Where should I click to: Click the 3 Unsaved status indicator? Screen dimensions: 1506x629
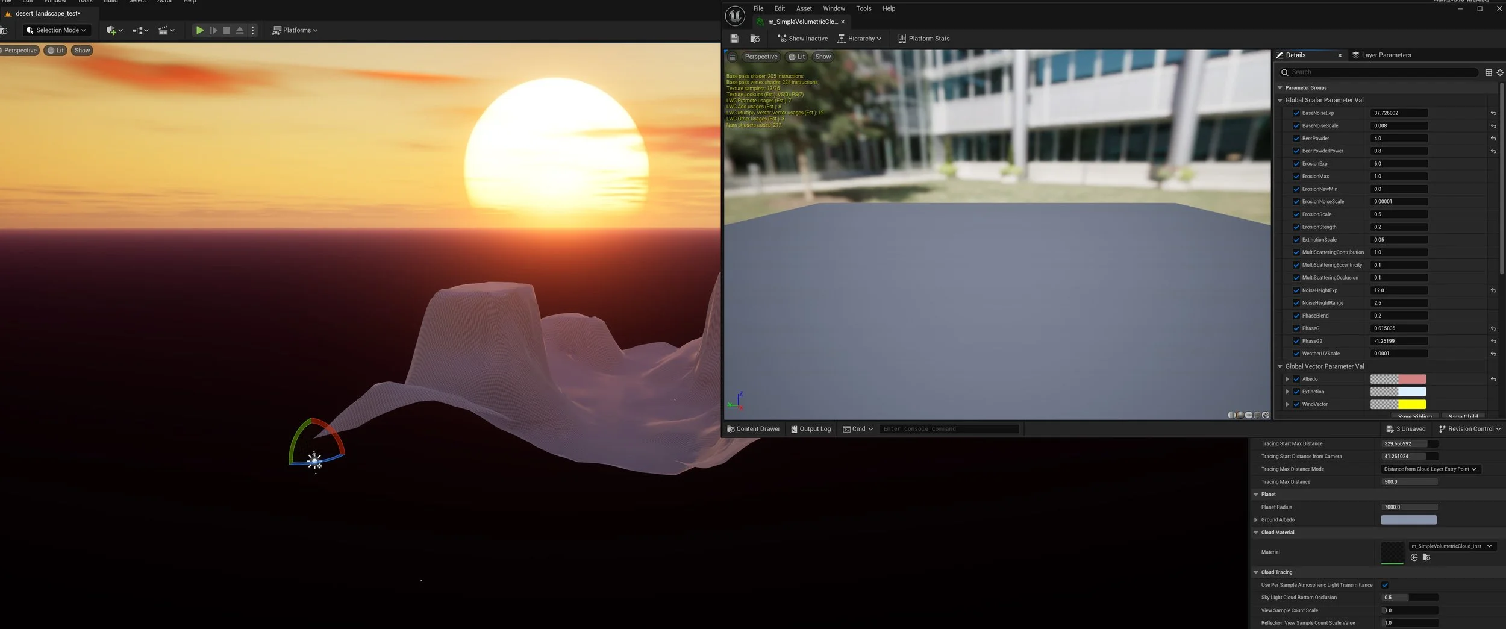[x=1405, y=429]
